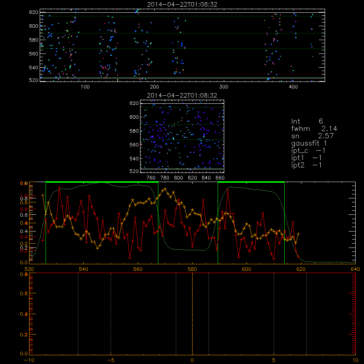
Task: Click the -5 label on bottom plot x-axis
Action: point(111,360)
